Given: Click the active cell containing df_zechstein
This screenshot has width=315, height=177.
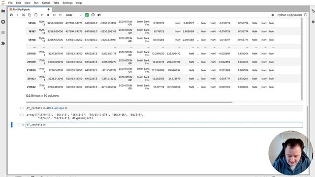Looking at the screenshot, I should tap(164, 124).
